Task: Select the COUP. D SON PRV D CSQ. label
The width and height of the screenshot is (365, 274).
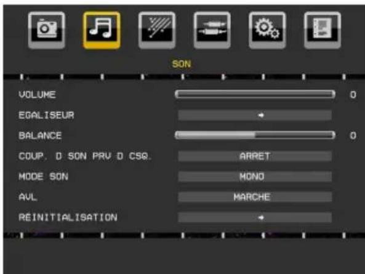Action: click(x=85, y=156)
